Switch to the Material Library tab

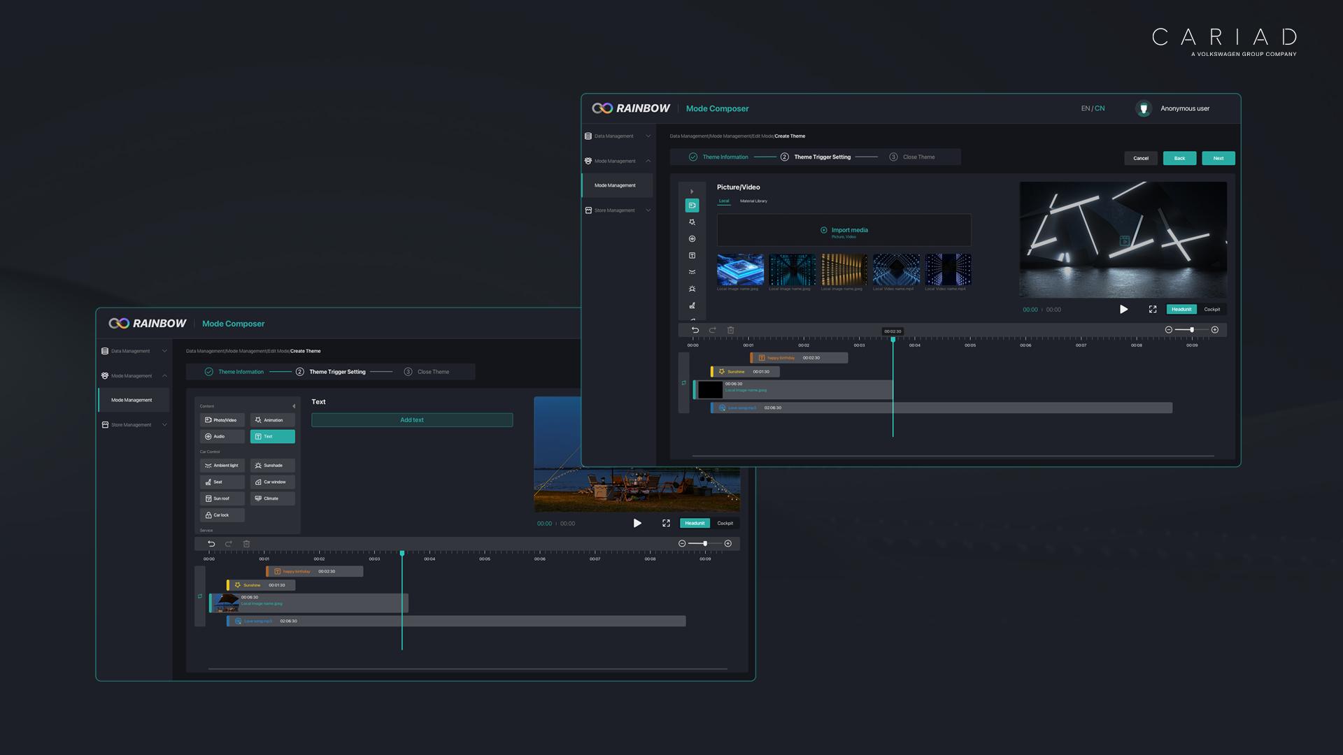coord(753,201)
